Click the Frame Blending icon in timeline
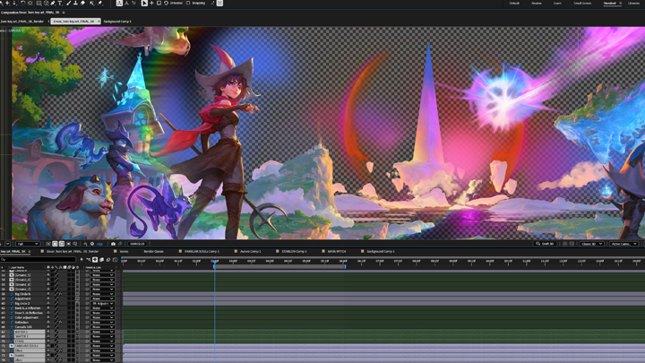 101,259
